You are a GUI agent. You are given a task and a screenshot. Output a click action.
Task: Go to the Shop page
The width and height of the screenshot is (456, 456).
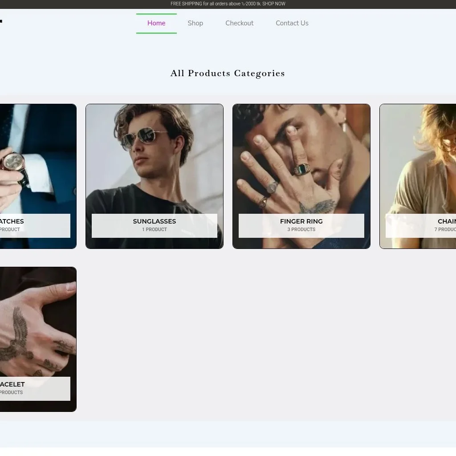click(x=195, y=23)
